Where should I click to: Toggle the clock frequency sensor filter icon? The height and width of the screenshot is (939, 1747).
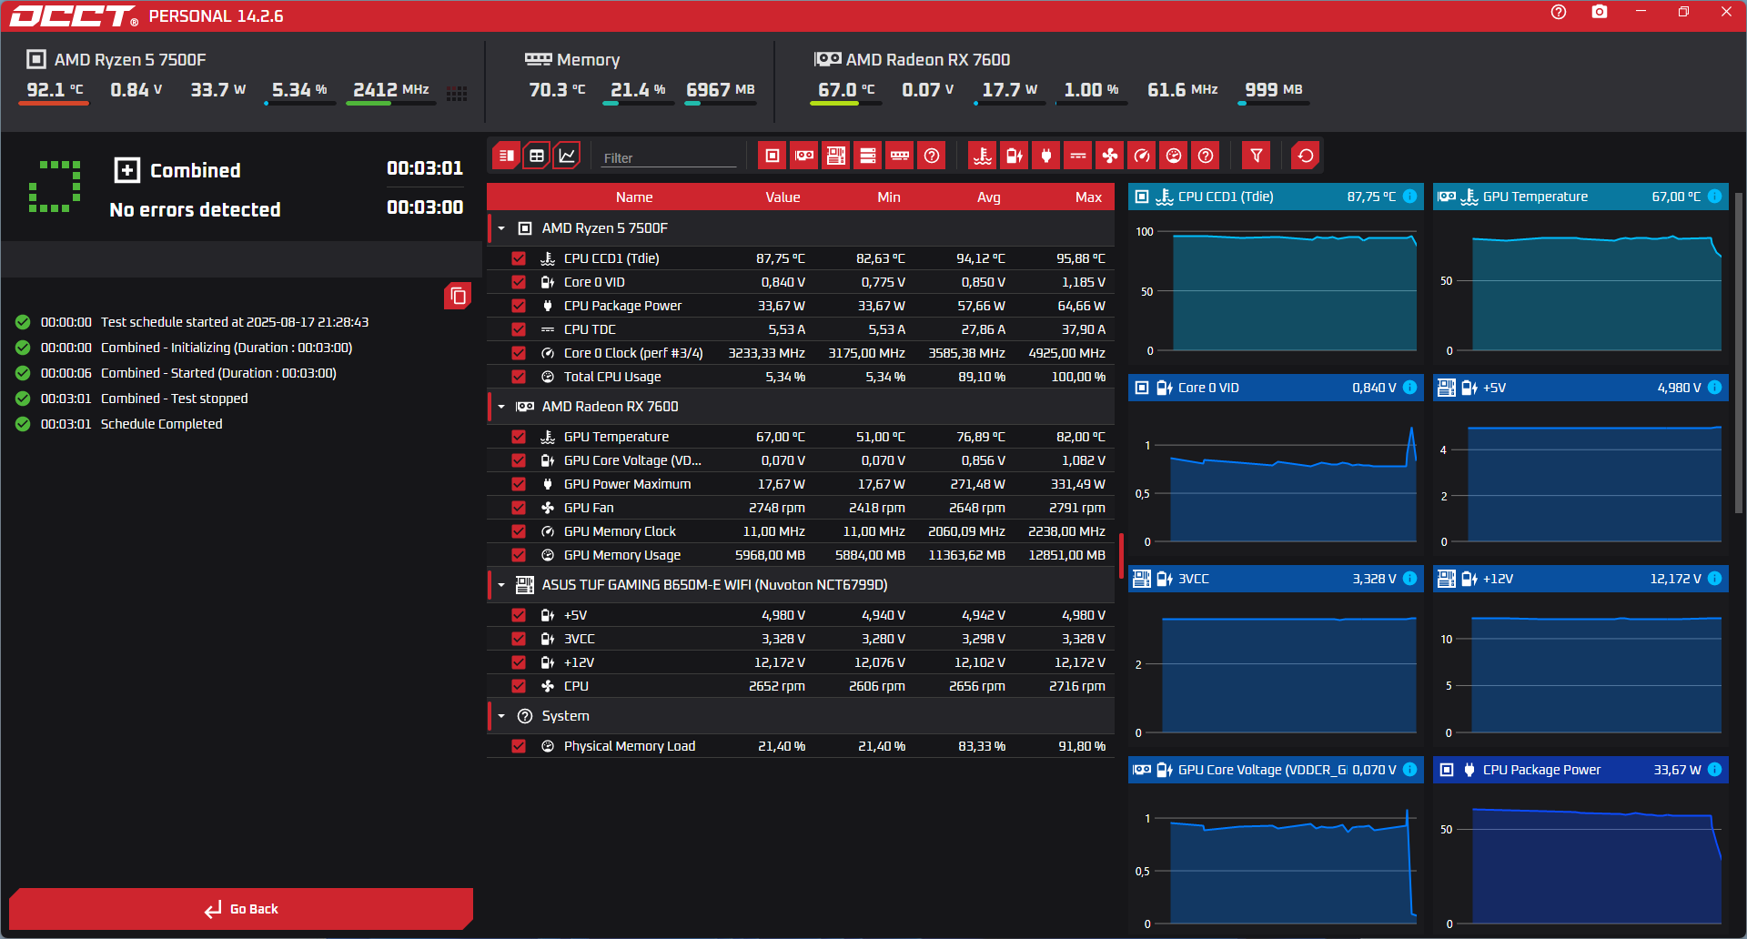click(x=1142, y=156)
